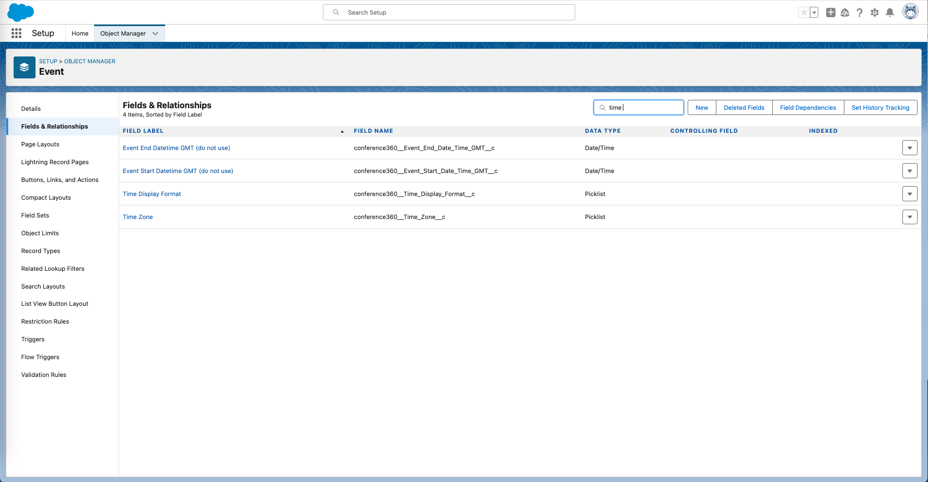Click conference360__Time_Display_Format__c field name text
Viewport: 928px width, 482px height.
coord(414,194)
